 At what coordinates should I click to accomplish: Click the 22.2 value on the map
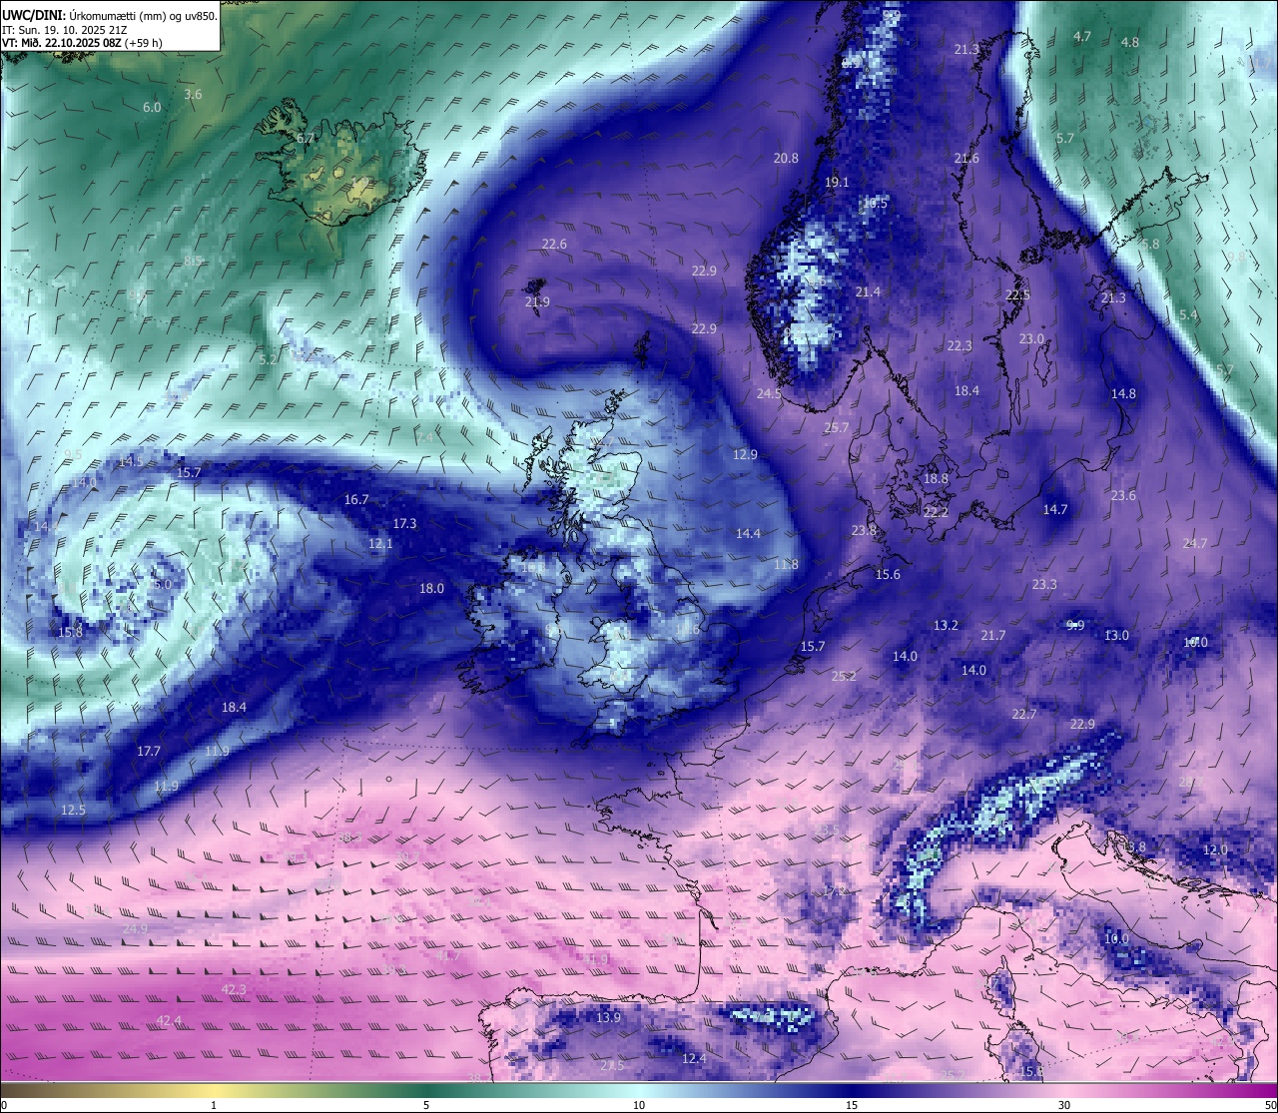tap(937, 512)
